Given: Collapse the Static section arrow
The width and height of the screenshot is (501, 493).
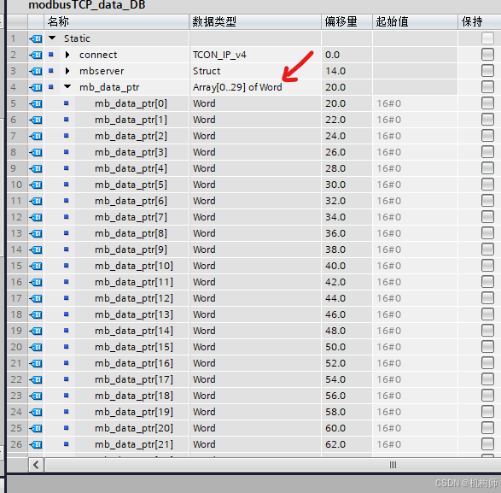Looking at the screenshot, I should pos(52,38).
